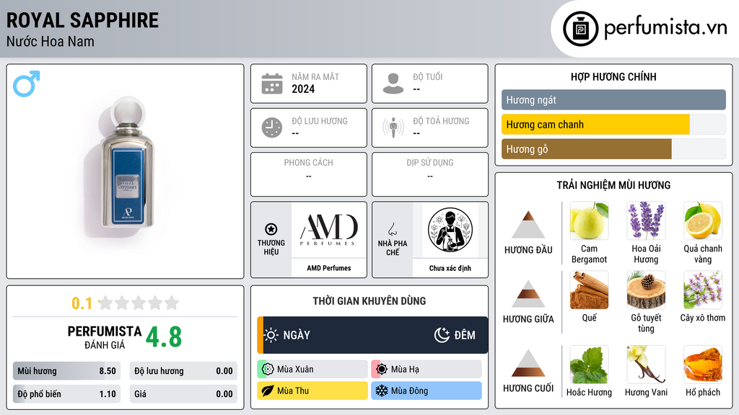The image size is (739, 415).
Task: Open the Hoa Oải Hương lavender image
Action: 646,220
